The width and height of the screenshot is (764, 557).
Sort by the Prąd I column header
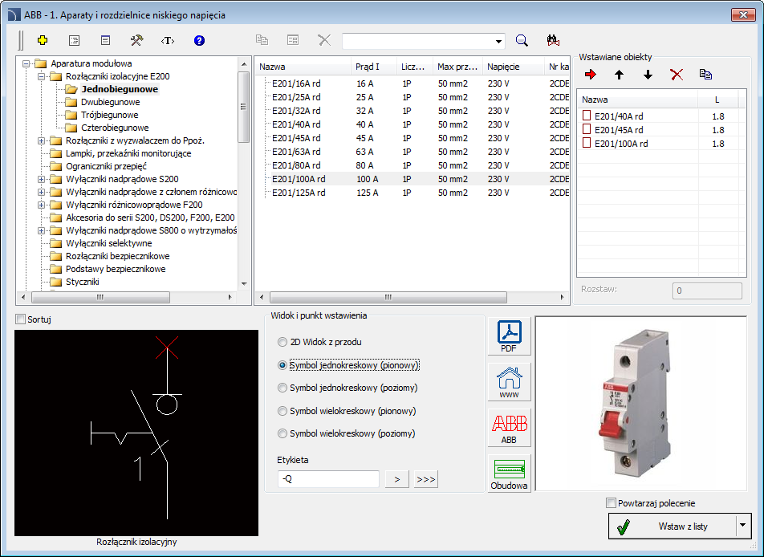click(374, 67)
